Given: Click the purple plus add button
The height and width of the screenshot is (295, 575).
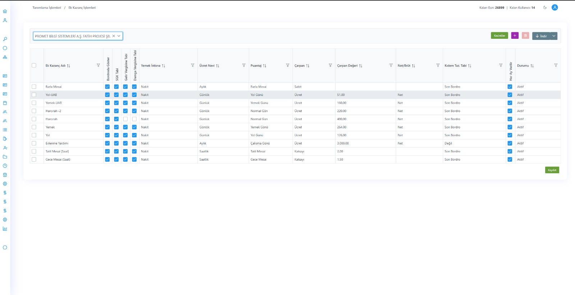Looking at the screenshot, I should pos(515,36).
